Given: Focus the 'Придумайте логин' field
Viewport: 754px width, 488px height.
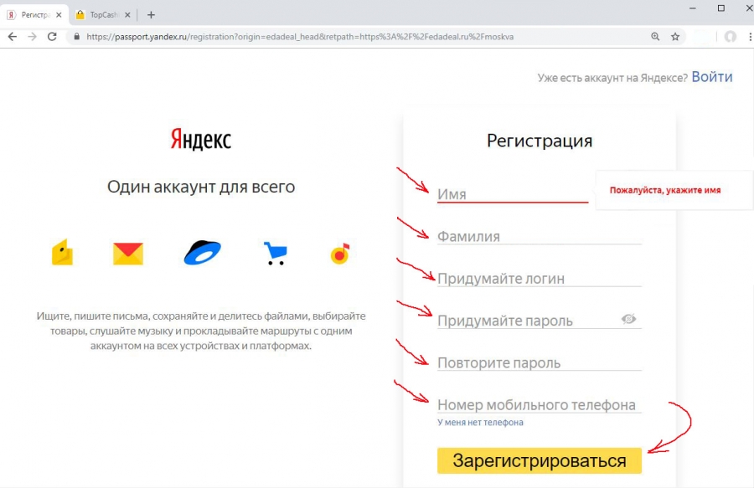Looking at the screenshot, I should pyautogui.click(x=540, y=278).
